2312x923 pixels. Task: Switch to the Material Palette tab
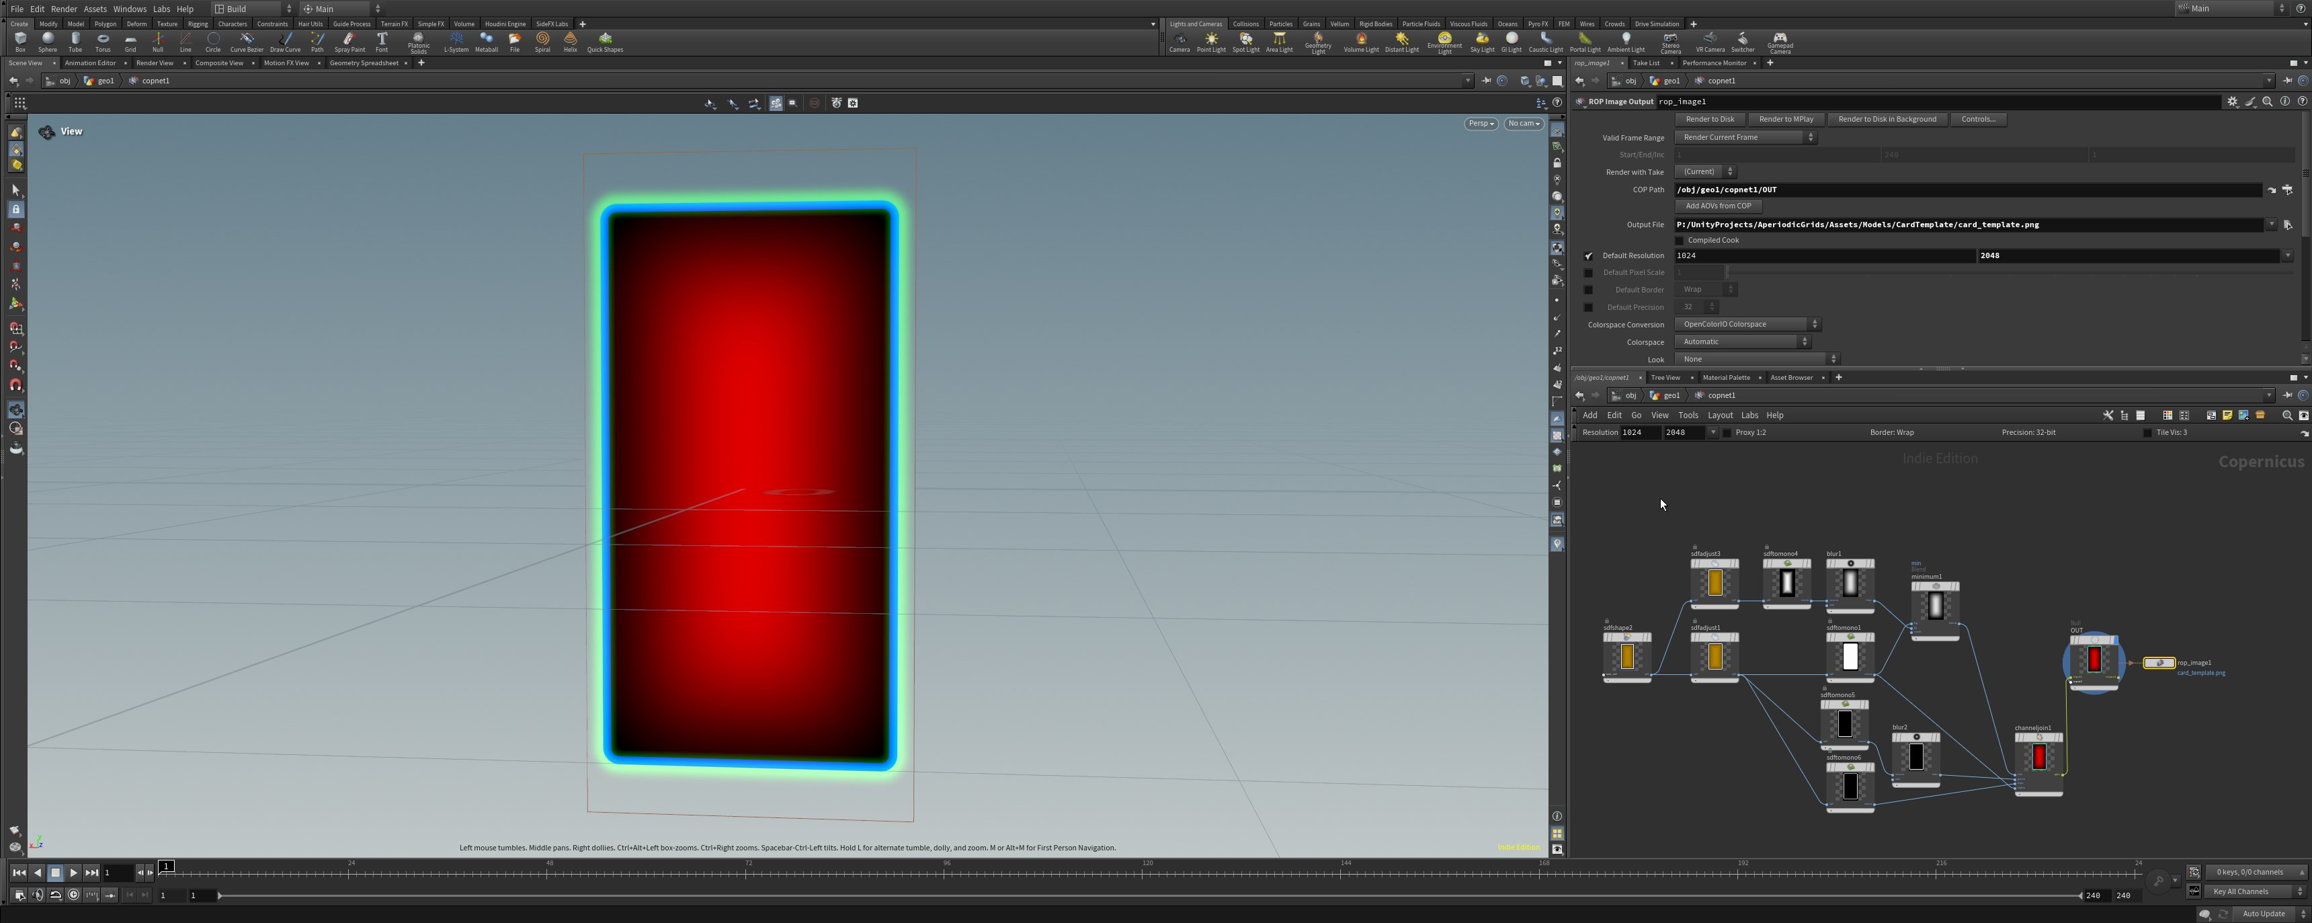[x=1726, y=378]
